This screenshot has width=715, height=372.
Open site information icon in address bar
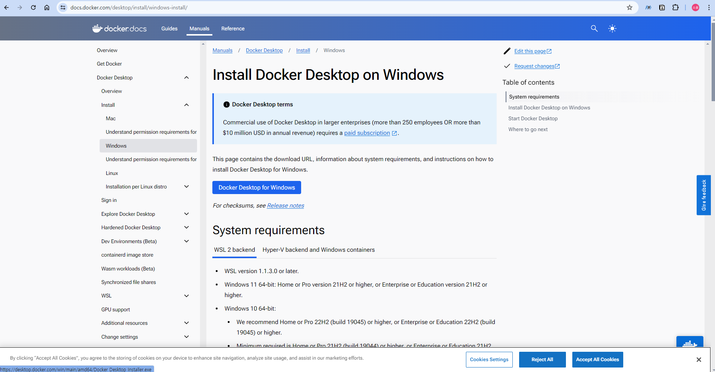point(63,7)
